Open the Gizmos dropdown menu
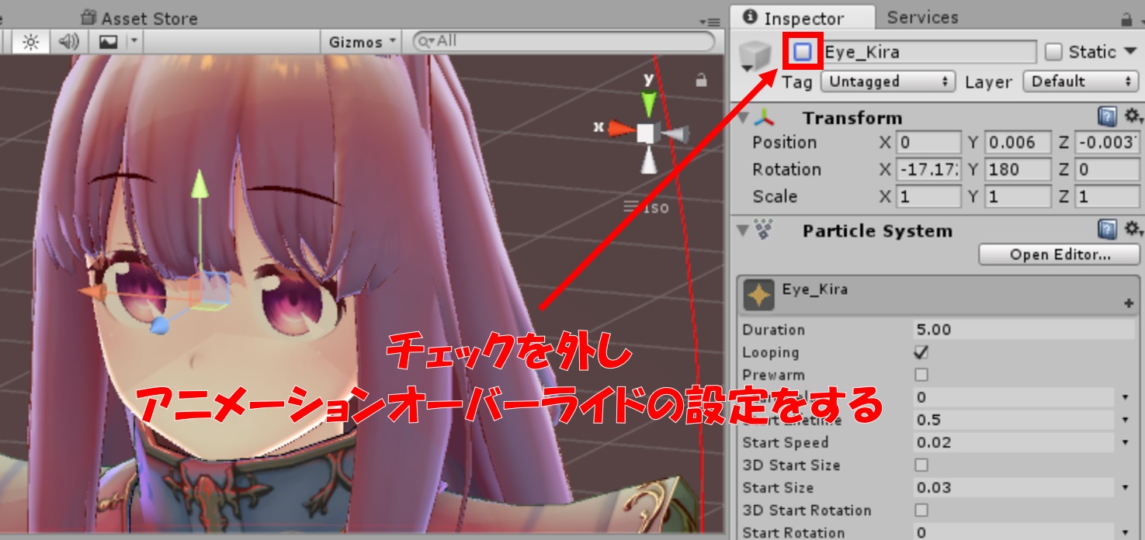The image size is (1145, 540). click(x=362, y=42)
